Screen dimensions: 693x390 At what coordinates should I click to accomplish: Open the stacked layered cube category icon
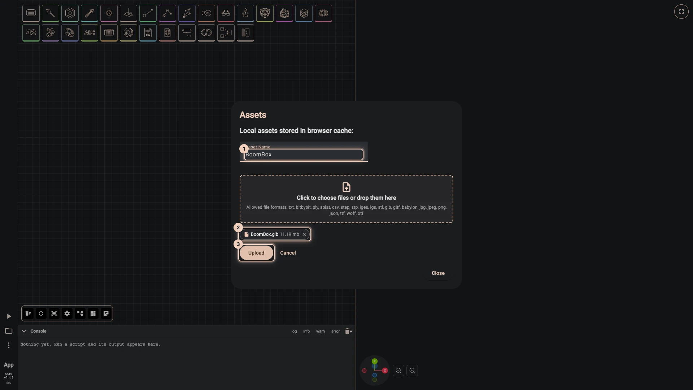(x=304, y=13)
